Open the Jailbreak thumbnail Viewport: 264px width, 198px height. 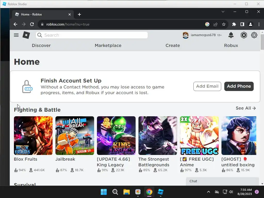coord(75,136)
